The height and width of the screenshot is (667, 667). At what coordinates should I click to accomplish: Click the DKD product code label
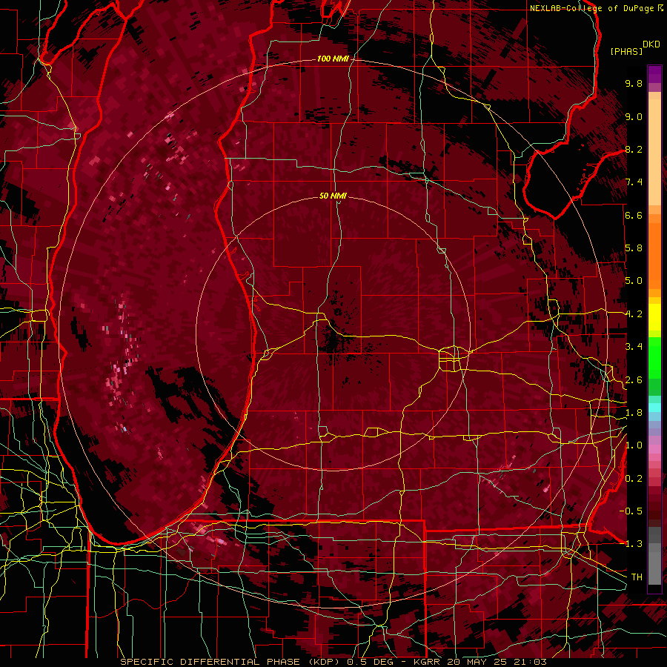[651, 44]
